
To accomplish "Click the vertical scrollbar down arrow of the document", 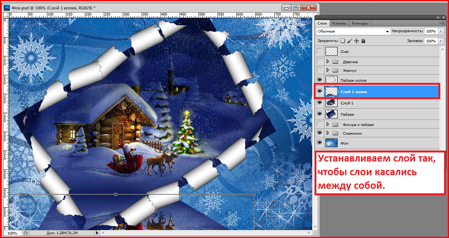I will 314,228.
